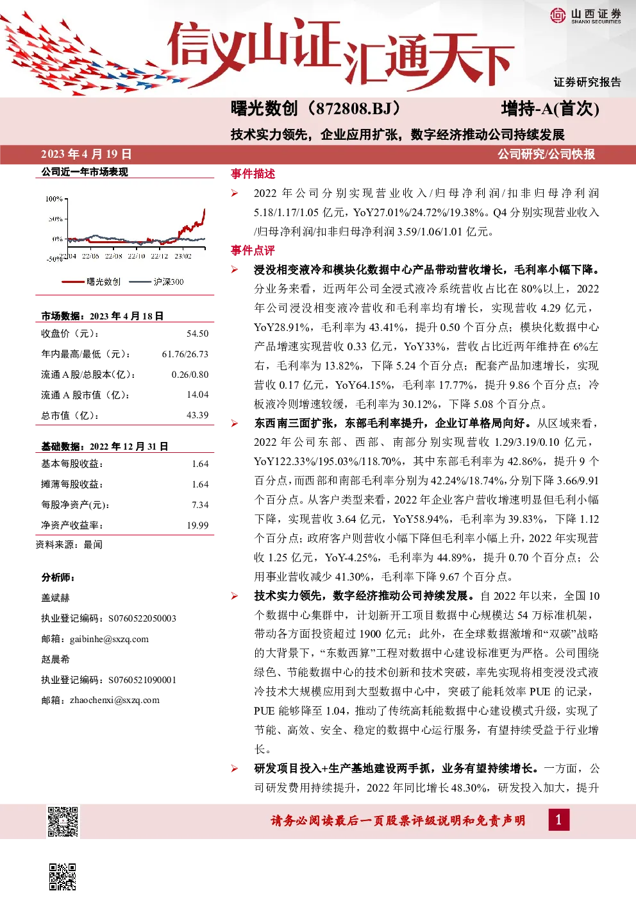This screenshot has width=636, height=900.
Task: Click the 每股净资产 value 7.34
Action: [x=200, y=505]
